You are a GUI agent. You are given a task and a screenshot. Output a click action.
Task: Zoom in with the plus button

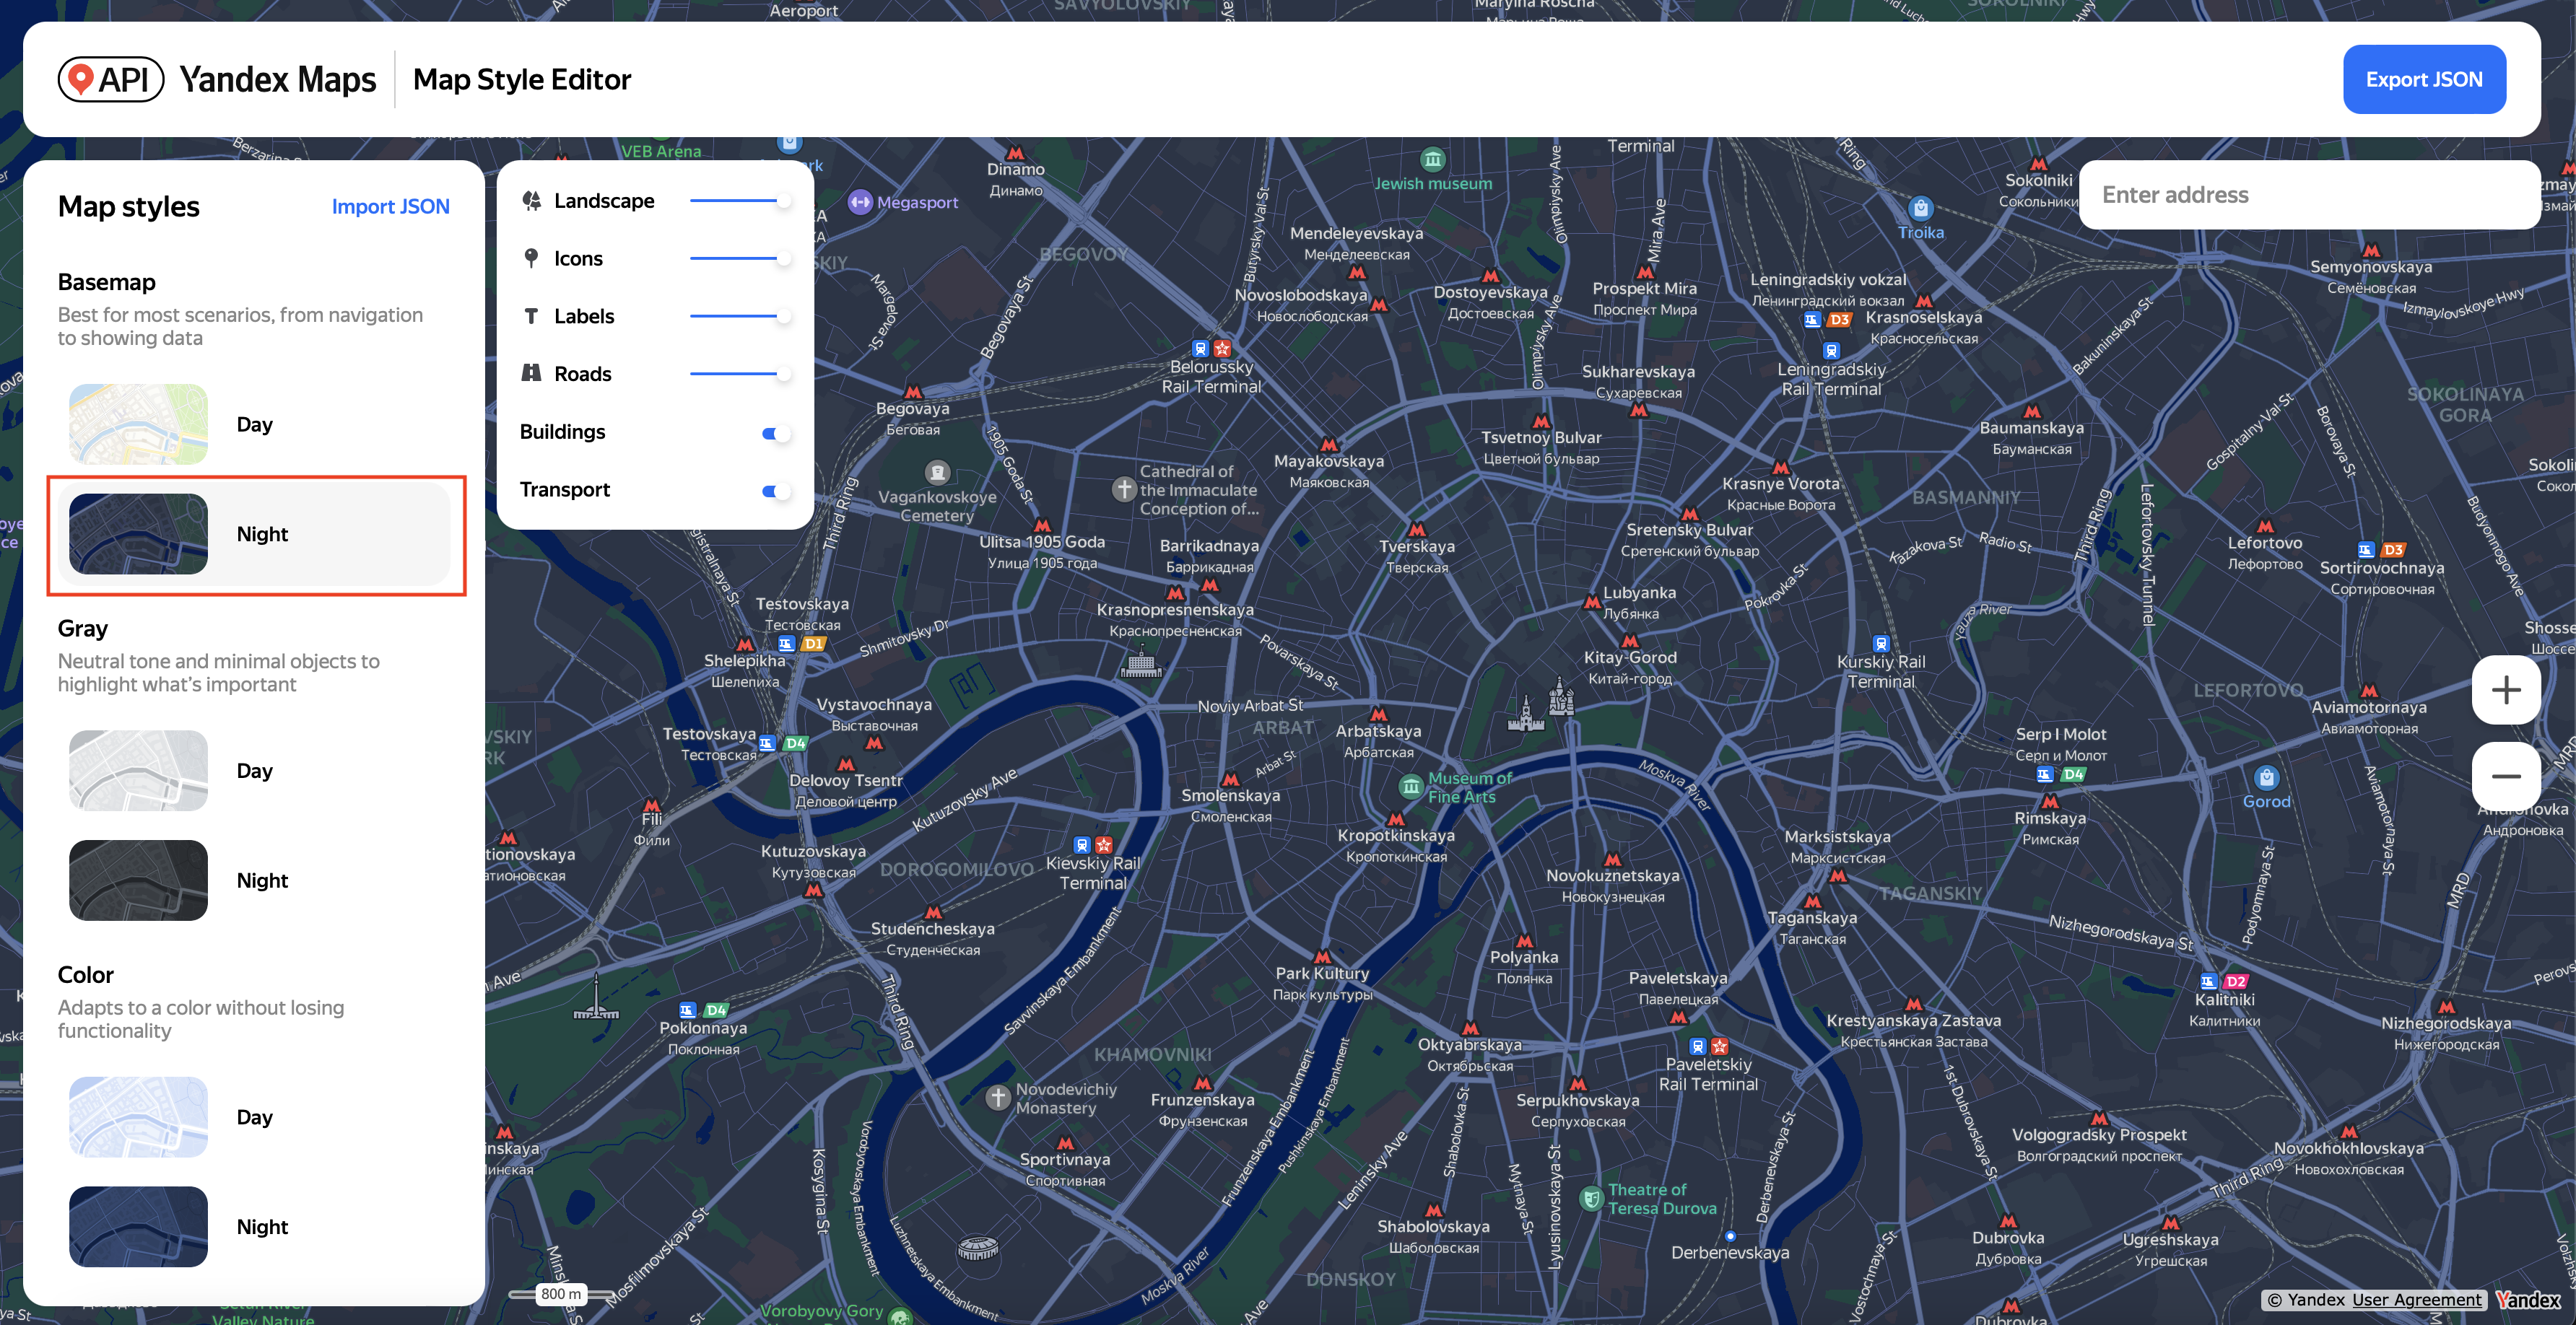(x=2505, y=691)
